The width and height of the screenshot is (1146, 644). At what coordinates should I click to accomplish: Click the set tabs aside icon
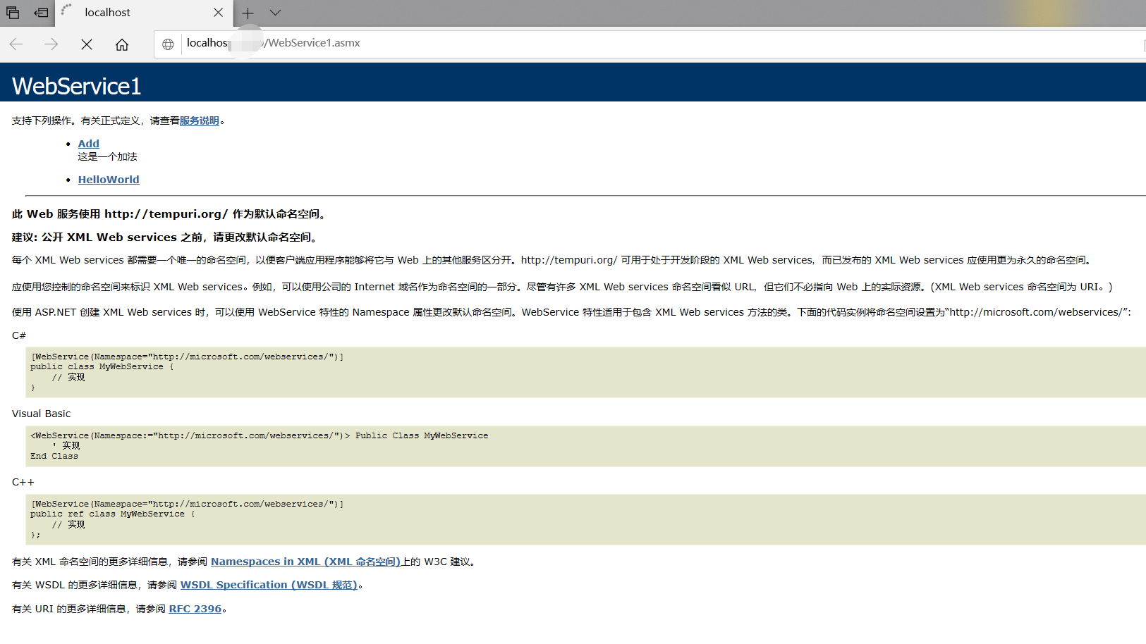coord(42,13)
